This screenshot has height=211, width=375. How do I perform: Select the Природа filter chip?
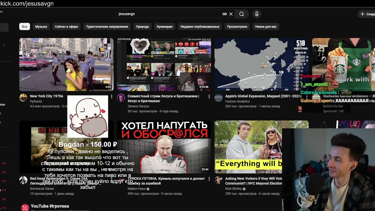coord(142,27)
